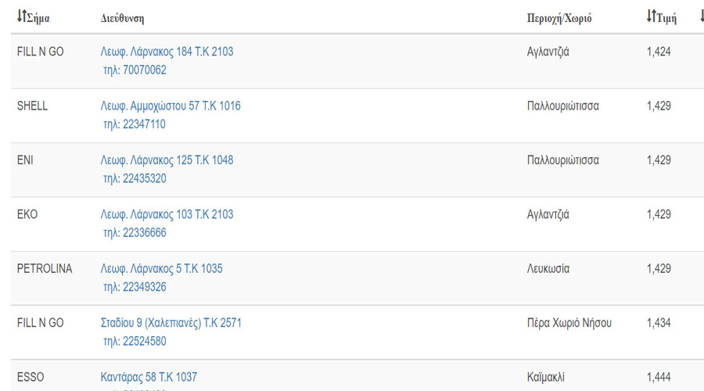Click price 1,429 in EKO row
The width and height of the screenshot is (704, 391).
659,214
